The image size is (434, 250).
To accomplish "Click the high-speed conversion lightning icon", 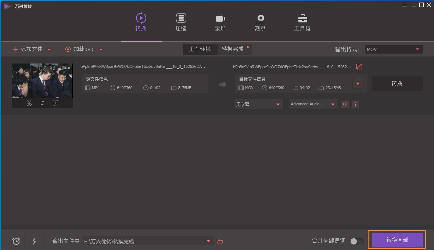I will point(34,241).
